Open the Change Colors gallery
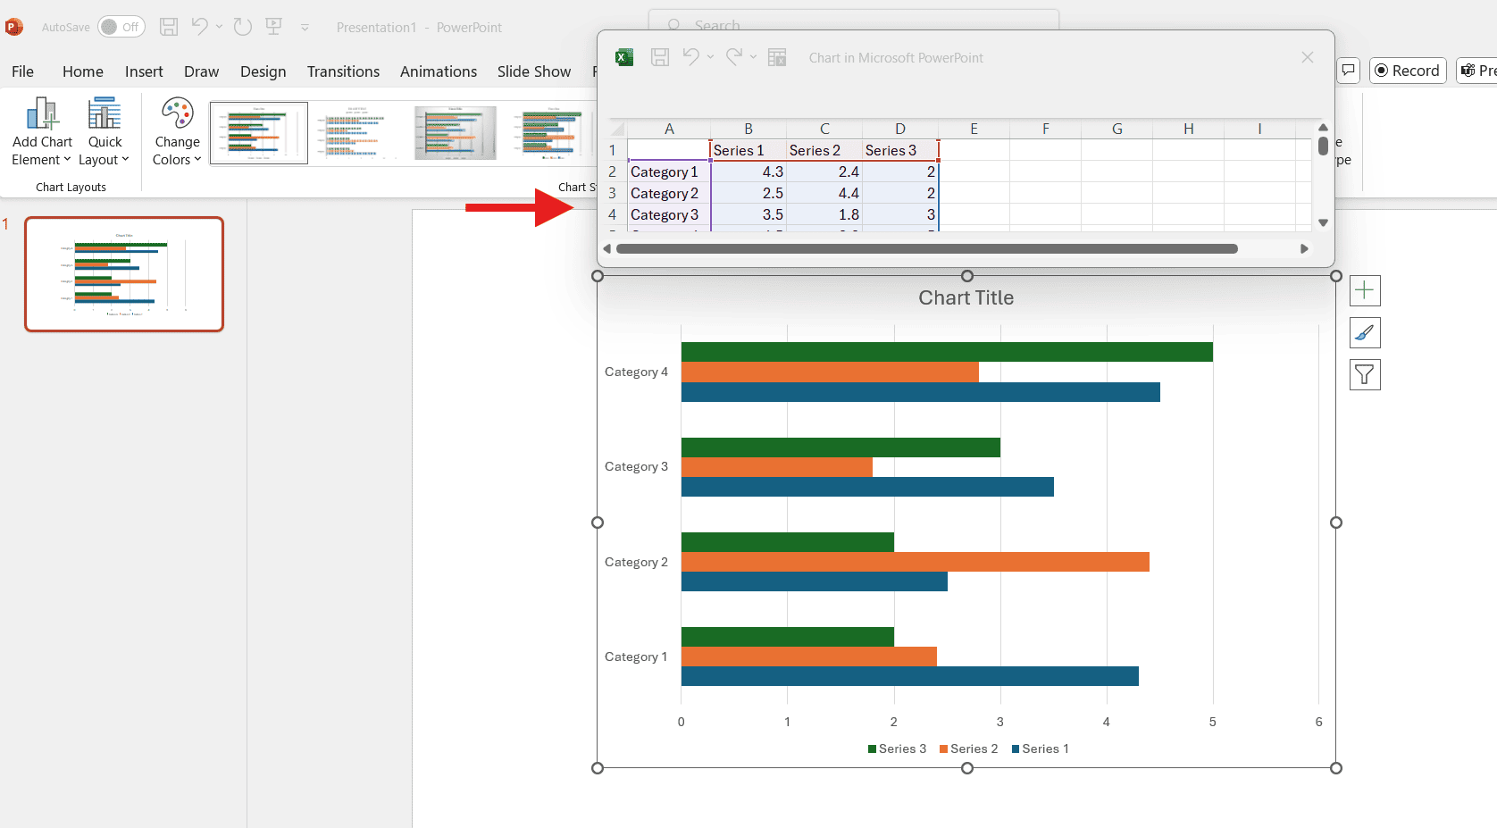Viewport: 1497px width, 828px height. click(175, 132)
